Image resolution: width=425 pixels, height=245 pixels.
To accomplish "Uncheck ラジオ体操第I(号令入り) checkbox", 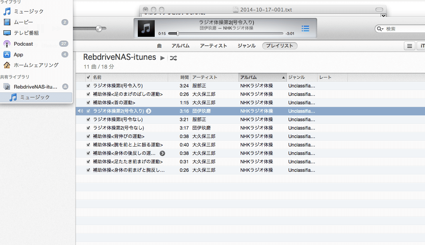I will [x=88, y=86].
